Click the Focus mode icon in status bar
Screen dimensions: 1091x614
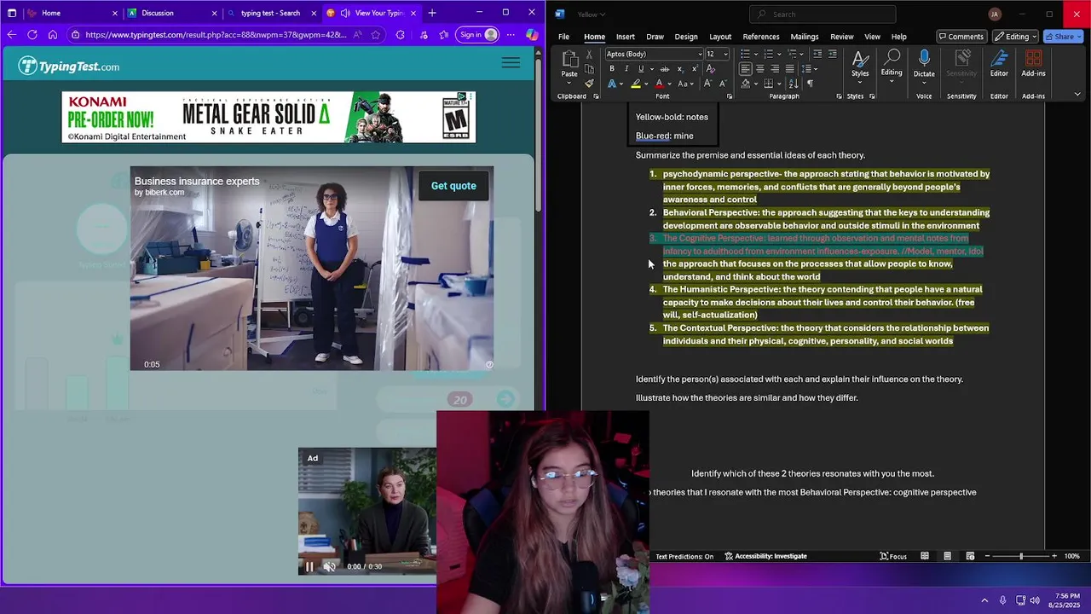pos(893,556)
